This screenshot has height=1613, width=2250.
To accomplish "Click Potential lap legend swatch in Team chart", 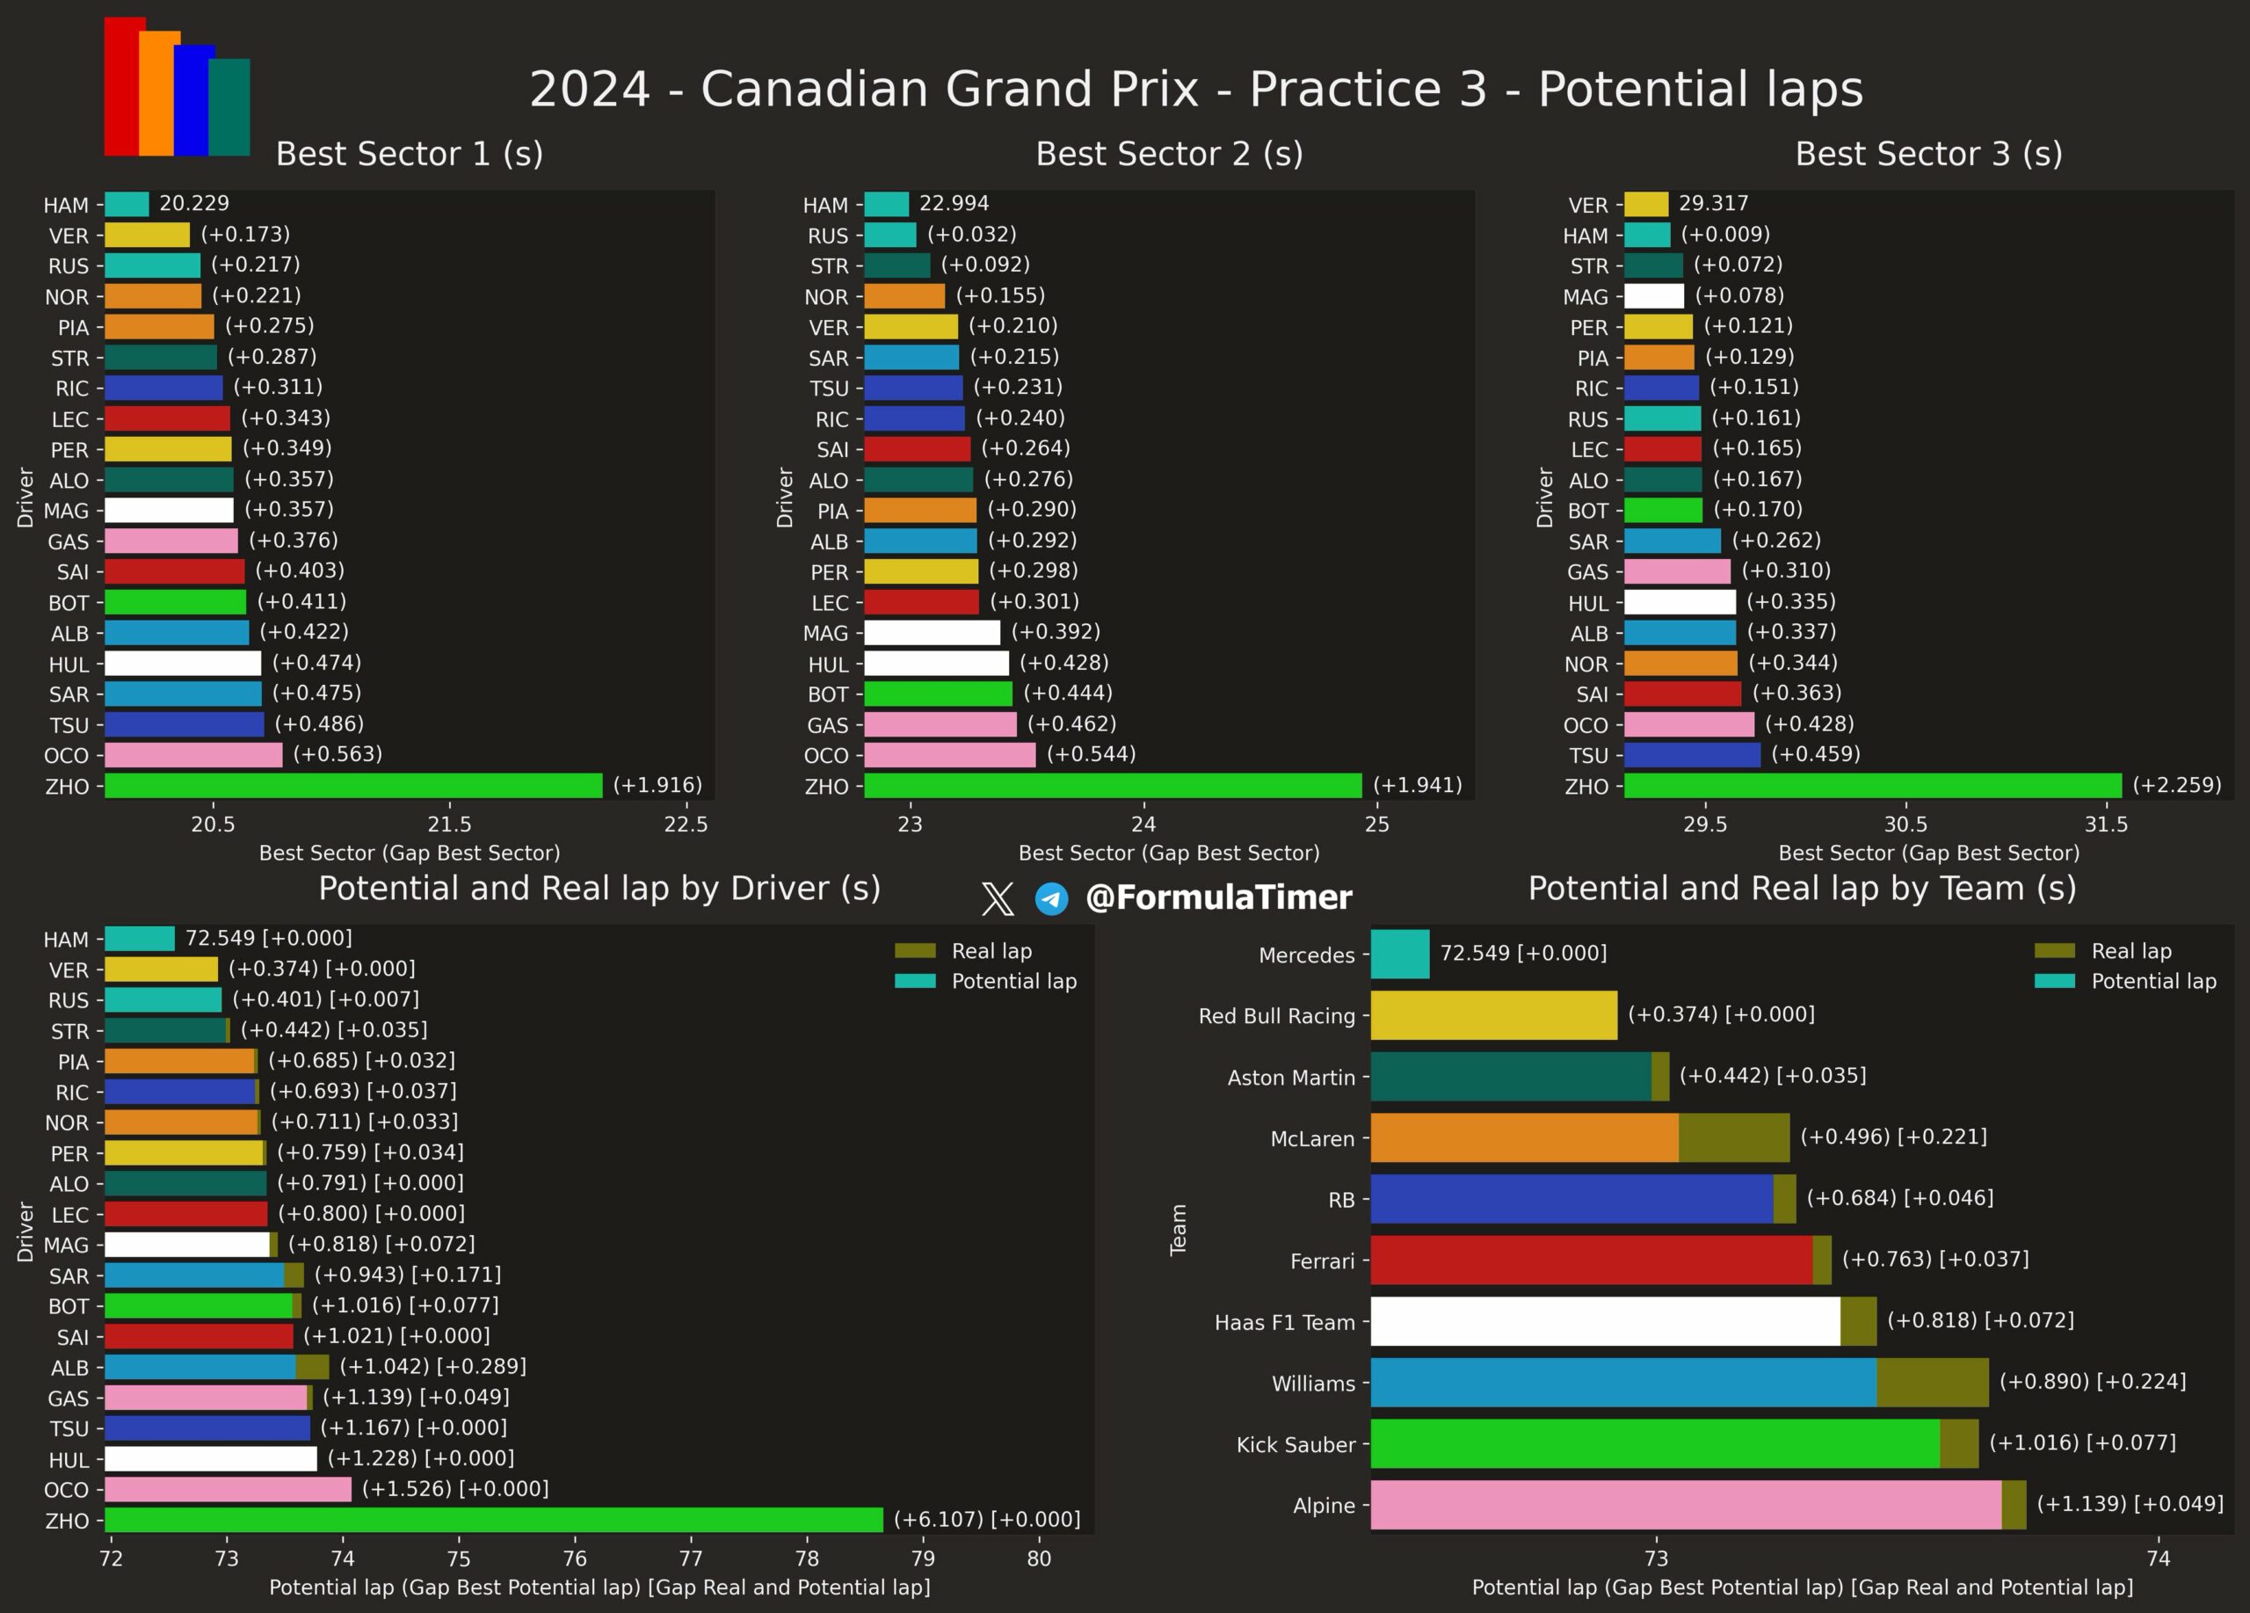I will (2054, 981).
